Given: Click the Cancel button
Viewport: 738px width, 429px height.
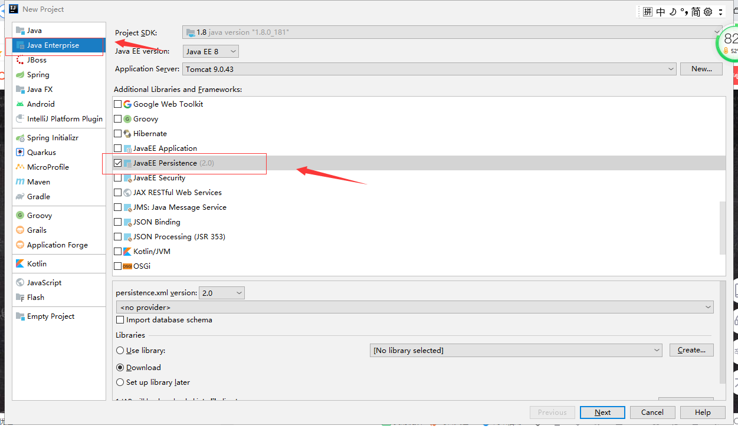Looking at the screenshot, I should 652,412.
